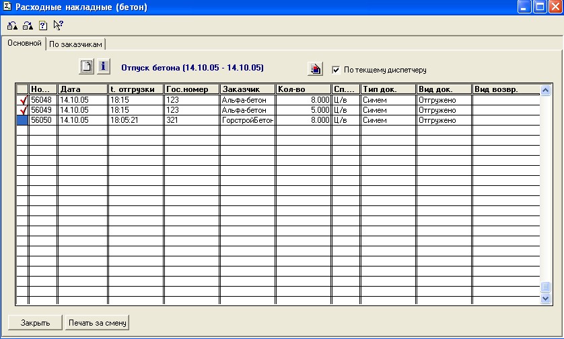Viewport: 564px width, 339px height.
Task: Toggle 'По текущему диспетчеру' checkbox
Action: [336, 70]
